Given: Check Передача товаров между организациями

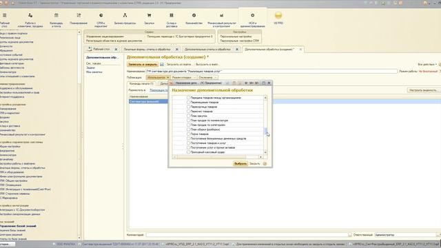Looking at the screenshot, I should pos(188,98).
